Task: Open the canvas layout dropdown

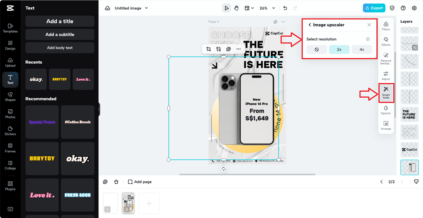Action: (x=249, y=8)
